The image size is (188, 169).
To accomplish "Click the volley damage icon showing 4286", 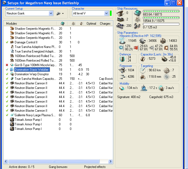I will point(122,77).
